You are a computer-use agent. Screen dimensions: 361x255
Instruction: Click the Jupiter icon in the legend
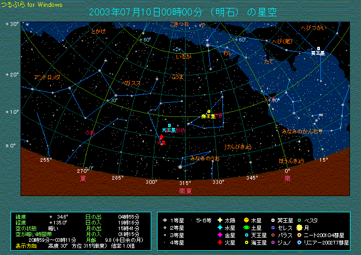[246, 220]
